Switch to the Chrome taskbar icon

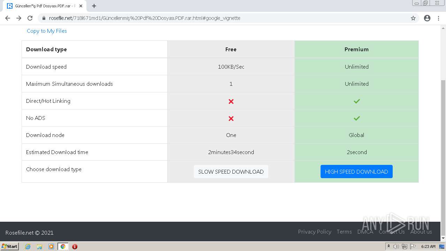(63, 246)
